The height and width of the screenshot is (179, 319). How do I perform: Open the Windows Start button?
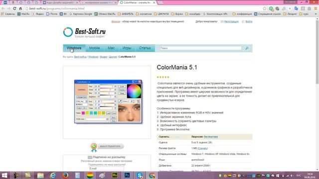point(4,176)
